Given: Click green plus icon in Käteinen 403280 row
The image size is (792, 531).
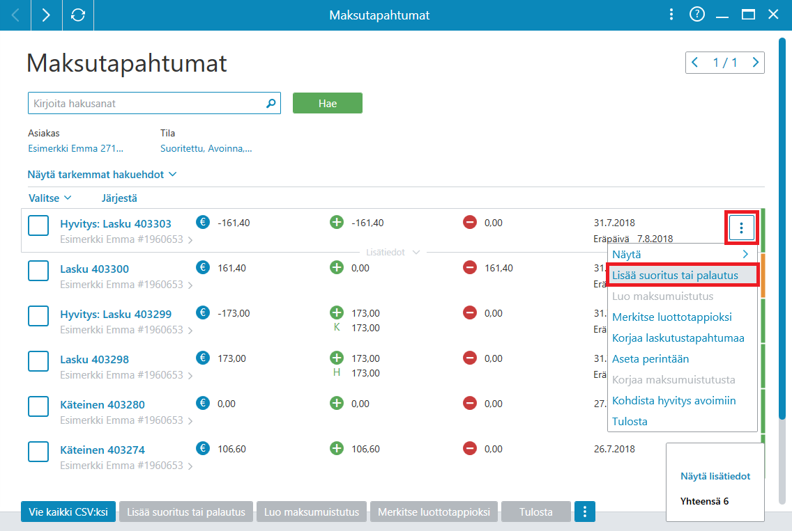Looking at the screenshot, I should point(337,403).
